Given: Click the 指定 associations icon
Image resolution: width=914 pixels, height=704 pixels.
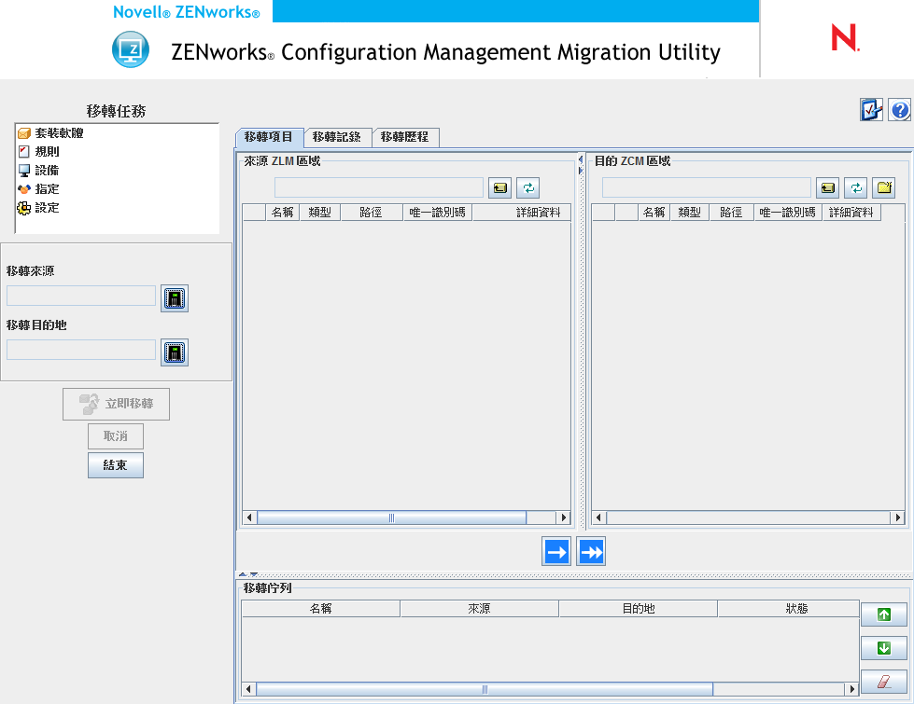Looking at the screenshot, I should 24,189.
